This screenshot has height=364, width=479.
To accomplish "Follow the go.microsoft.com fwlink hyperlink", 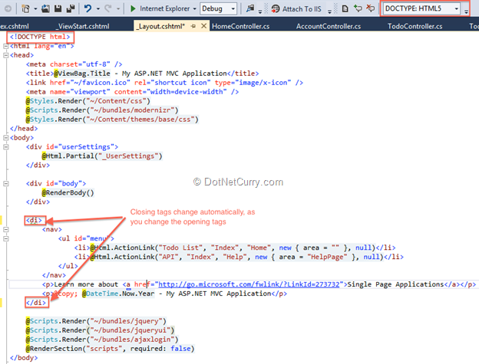I will [249, 284].
